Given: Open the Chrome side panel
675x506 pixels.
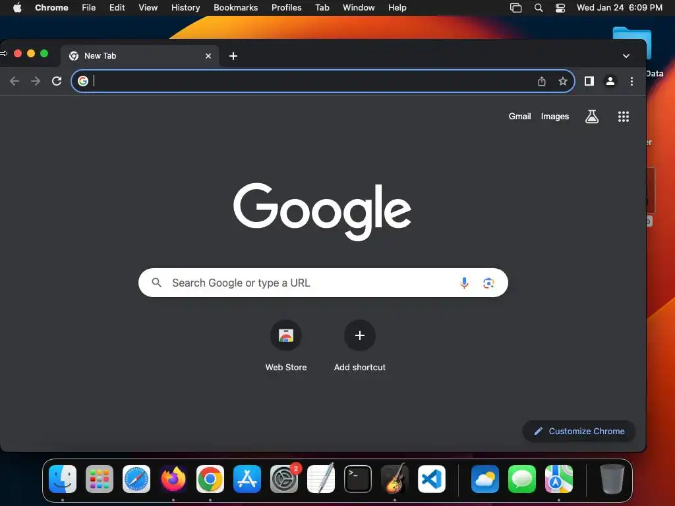Looking at the screenshot, I should (589, 81).
